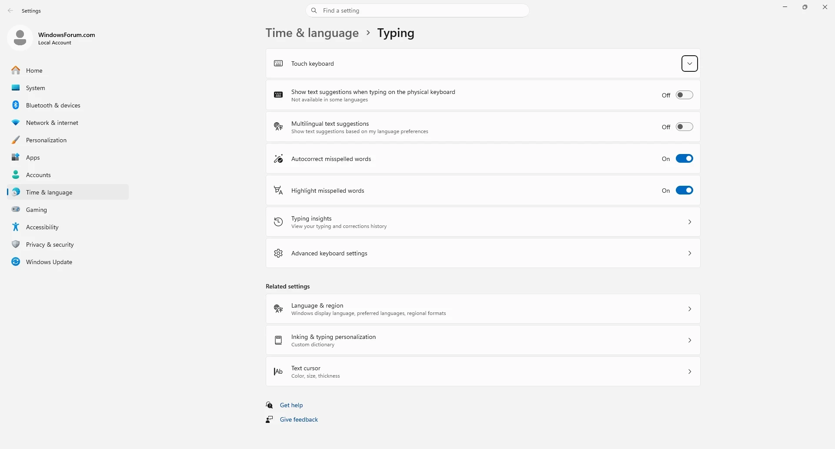835x449 pixels.
Task: Click the Windows Update icon
Action: (x=16, y=261)
